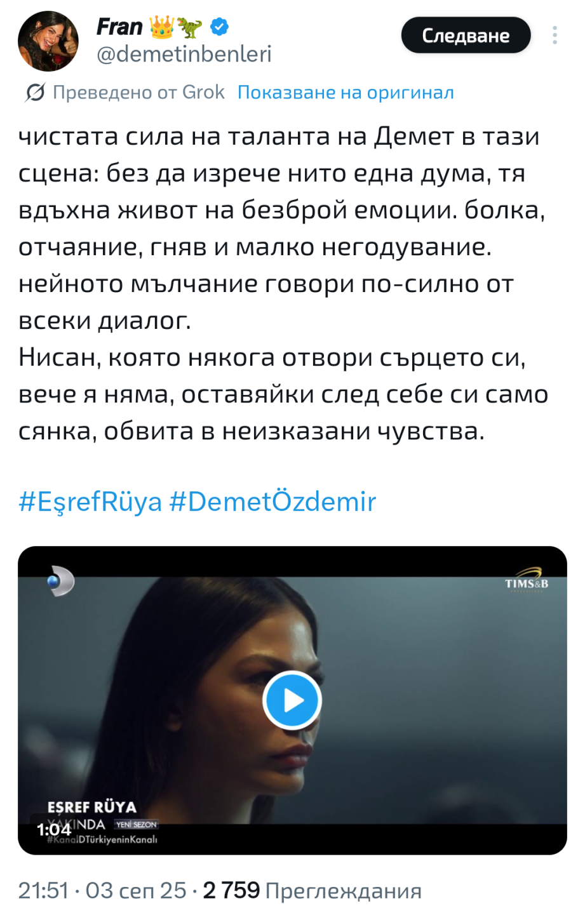Tap the dinosaur emoji beside Fran

(189, 27)
